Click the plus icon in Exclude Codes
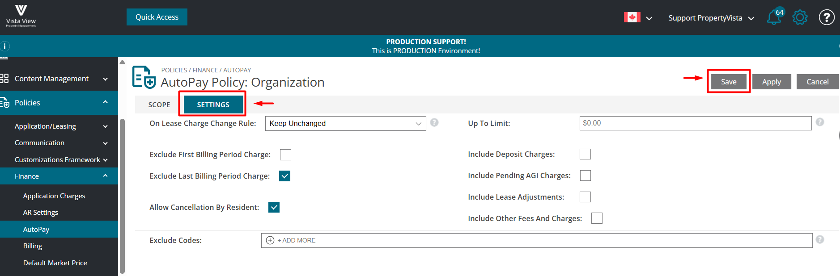 [x=270, y=240]
